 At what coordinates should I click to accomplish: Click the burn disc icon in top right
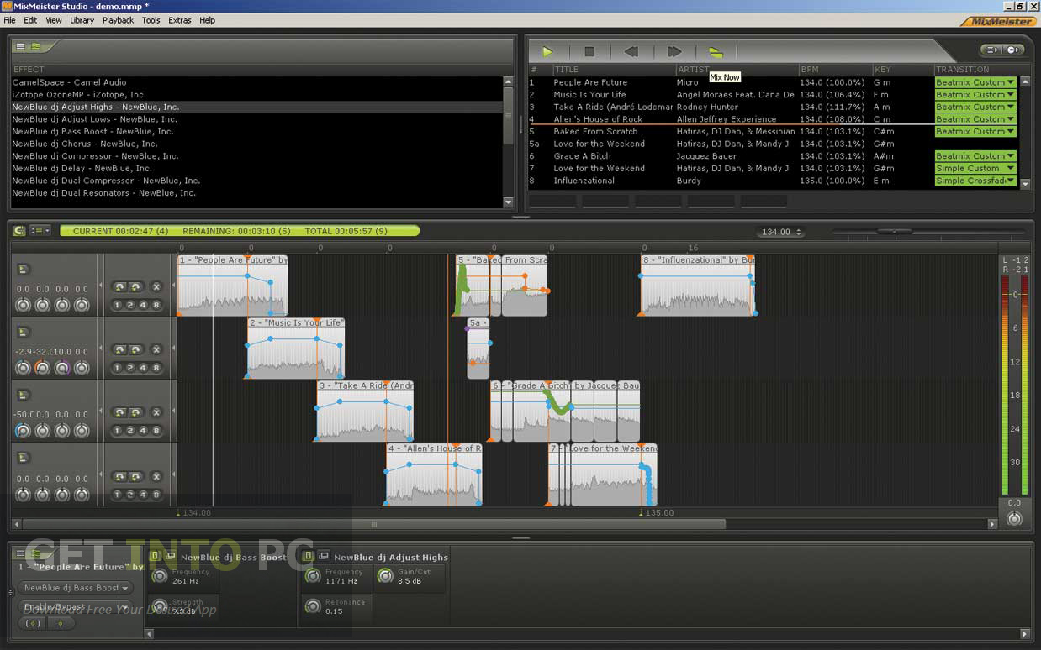click(1013, 50)
